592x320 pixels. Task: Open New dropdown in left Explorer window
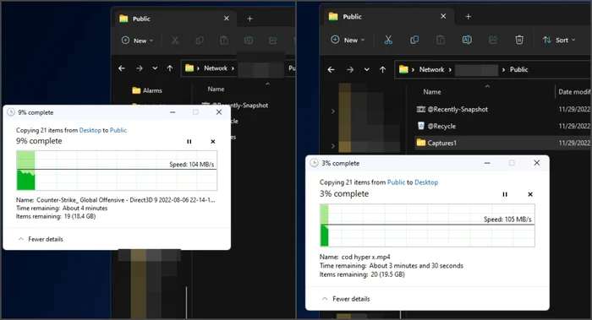(137, 41)
